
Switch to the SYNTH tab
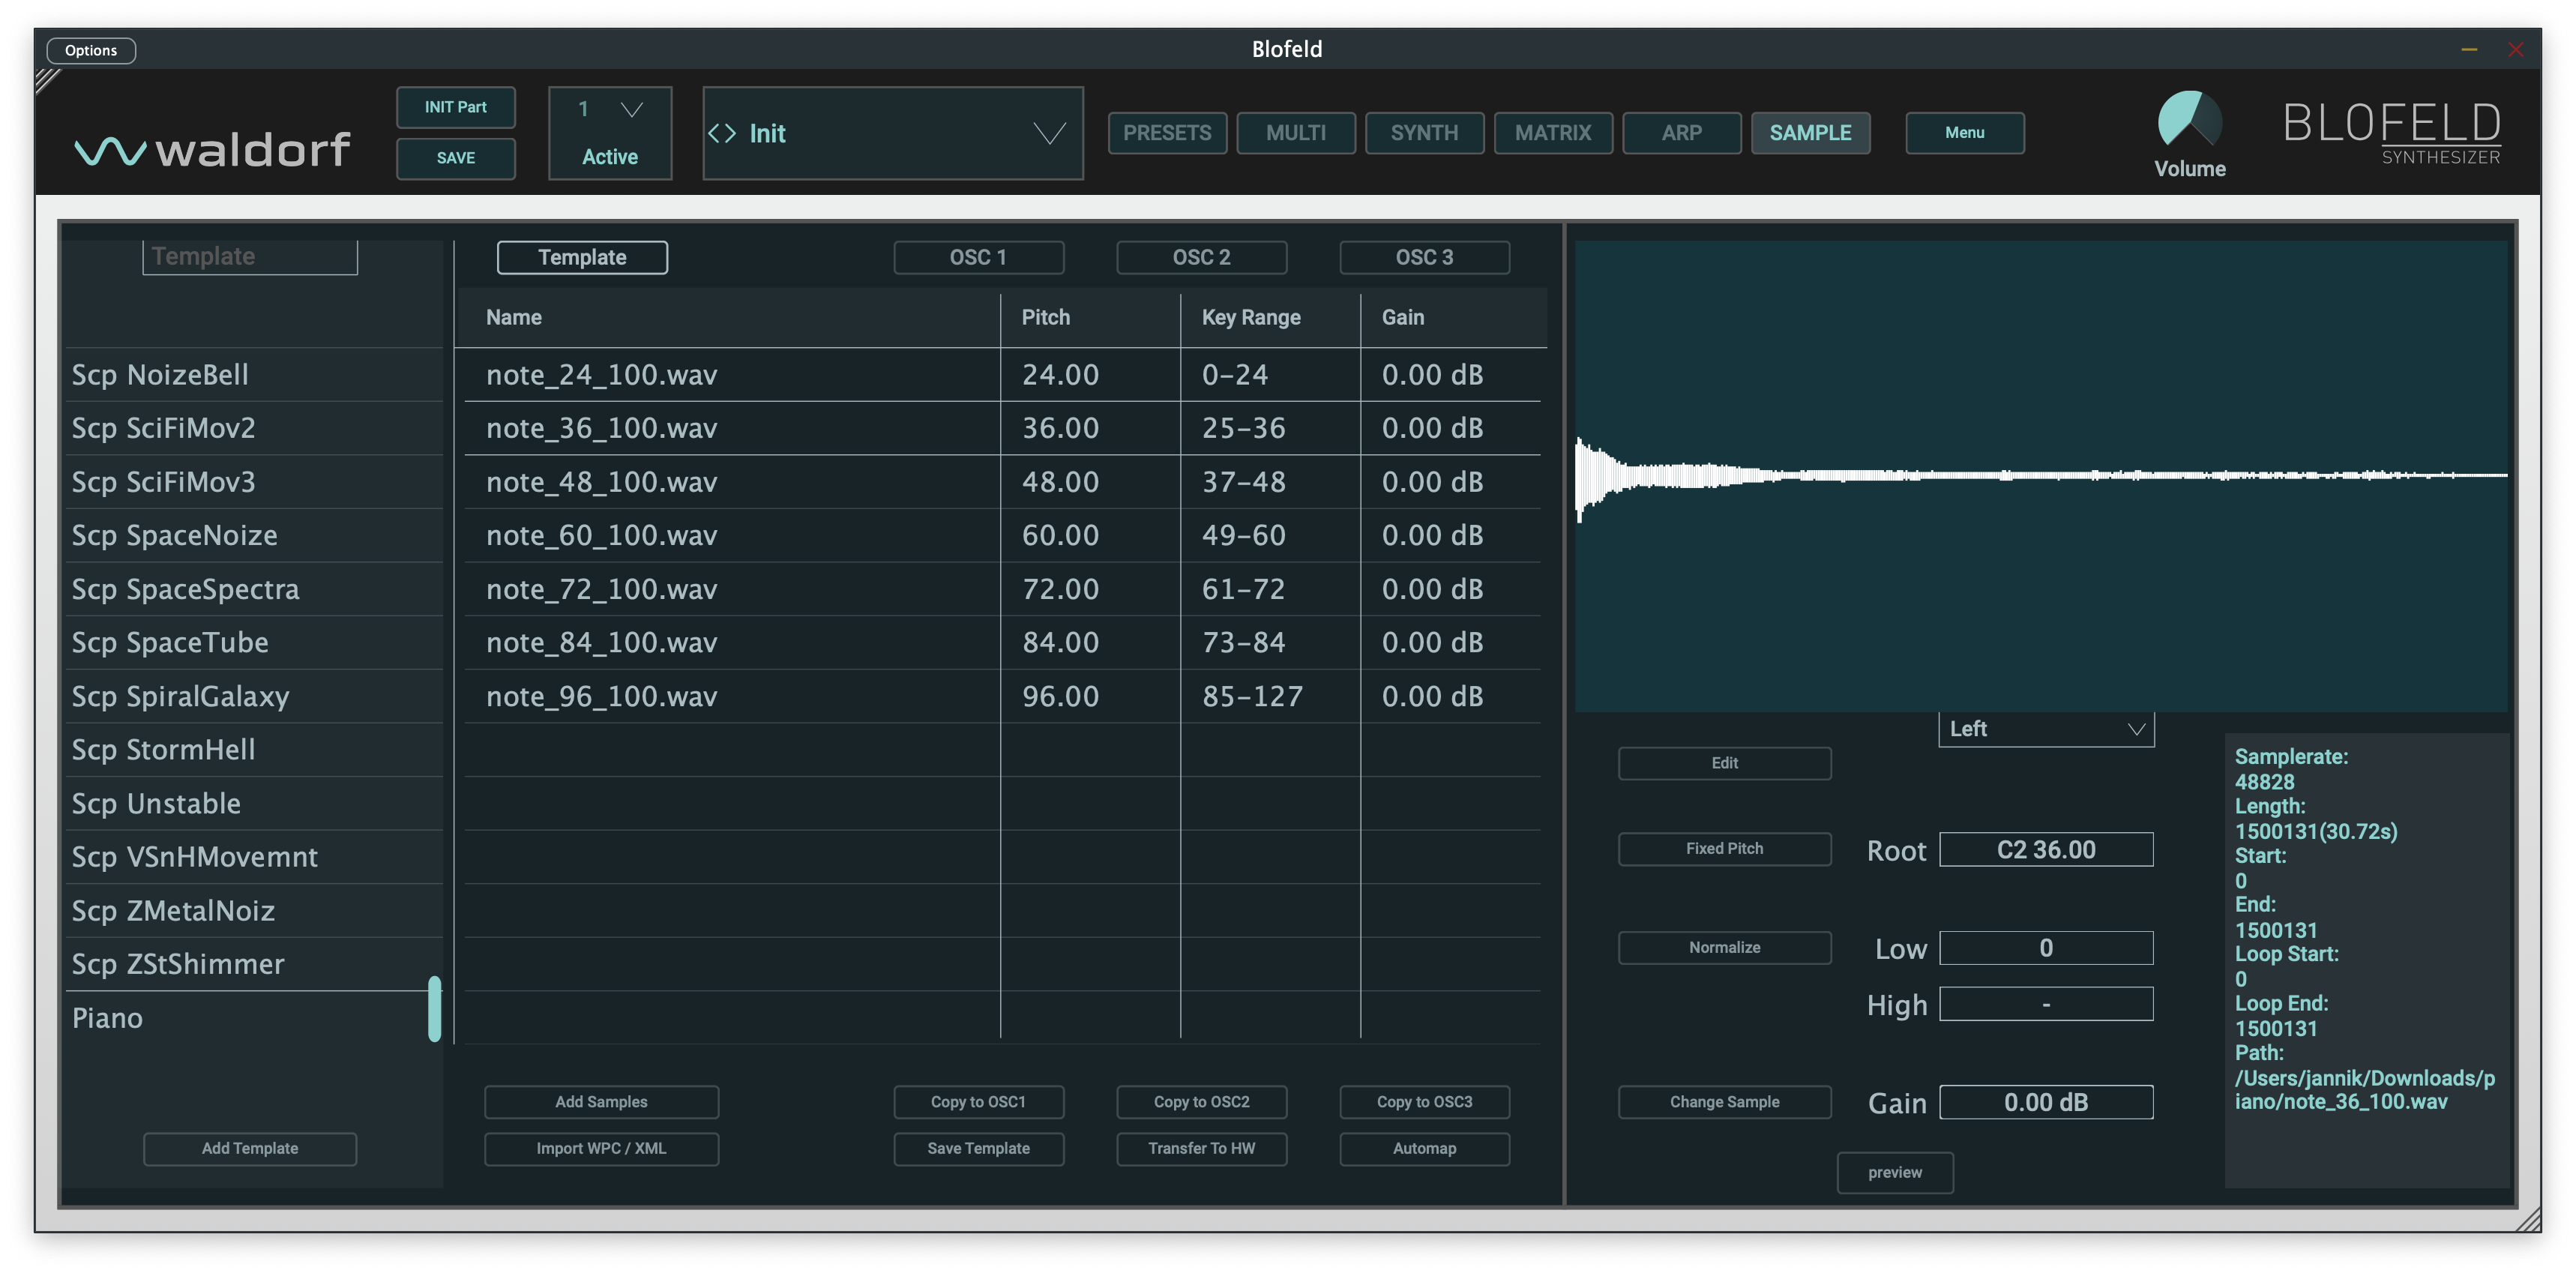[1424, 132]
